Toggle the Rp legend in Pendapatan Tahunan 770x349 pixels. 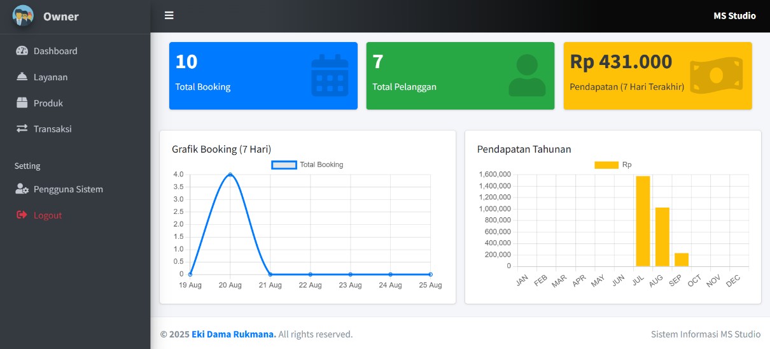pos(613,165)
